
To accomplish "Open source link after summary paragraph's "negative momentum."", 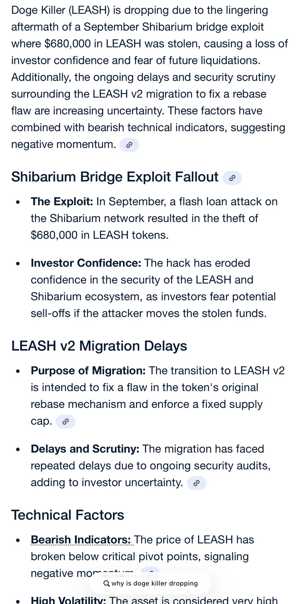I will tap(129, 145).
